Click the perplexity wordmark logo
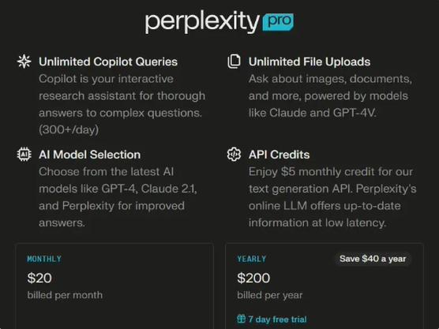 (x=202, y=22)
